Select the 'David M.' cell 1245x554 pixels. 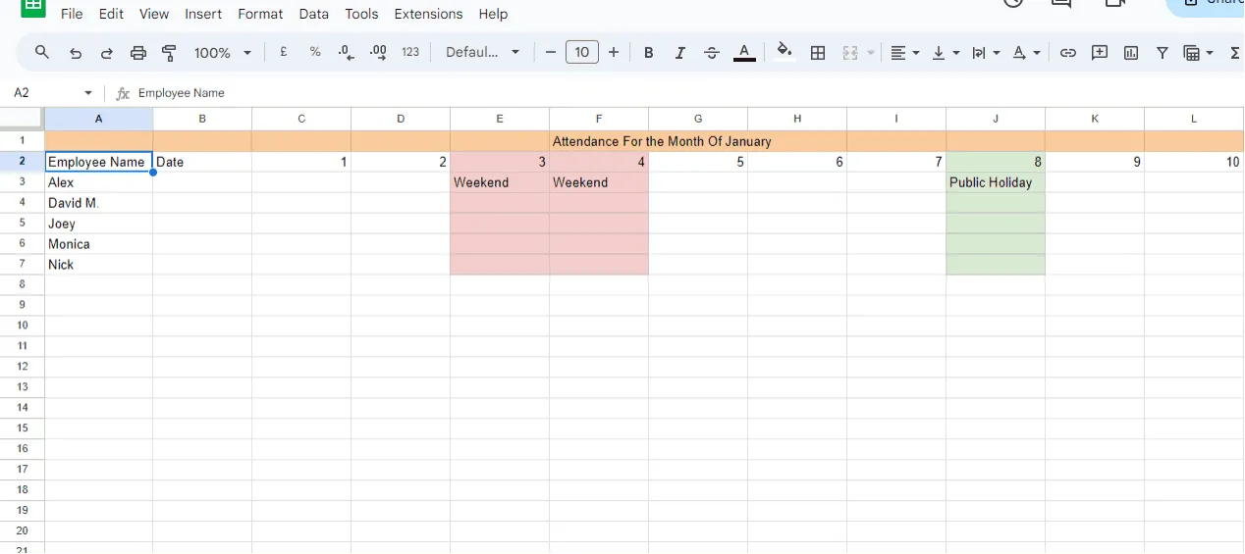(98, 203)
